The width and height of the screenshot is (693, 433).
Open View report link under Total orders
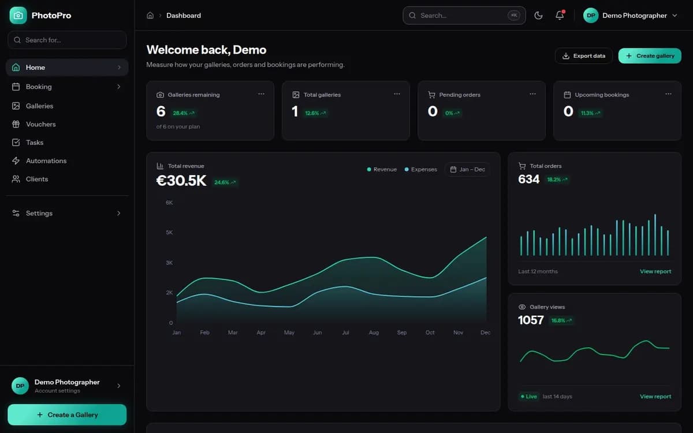point(655,271)
